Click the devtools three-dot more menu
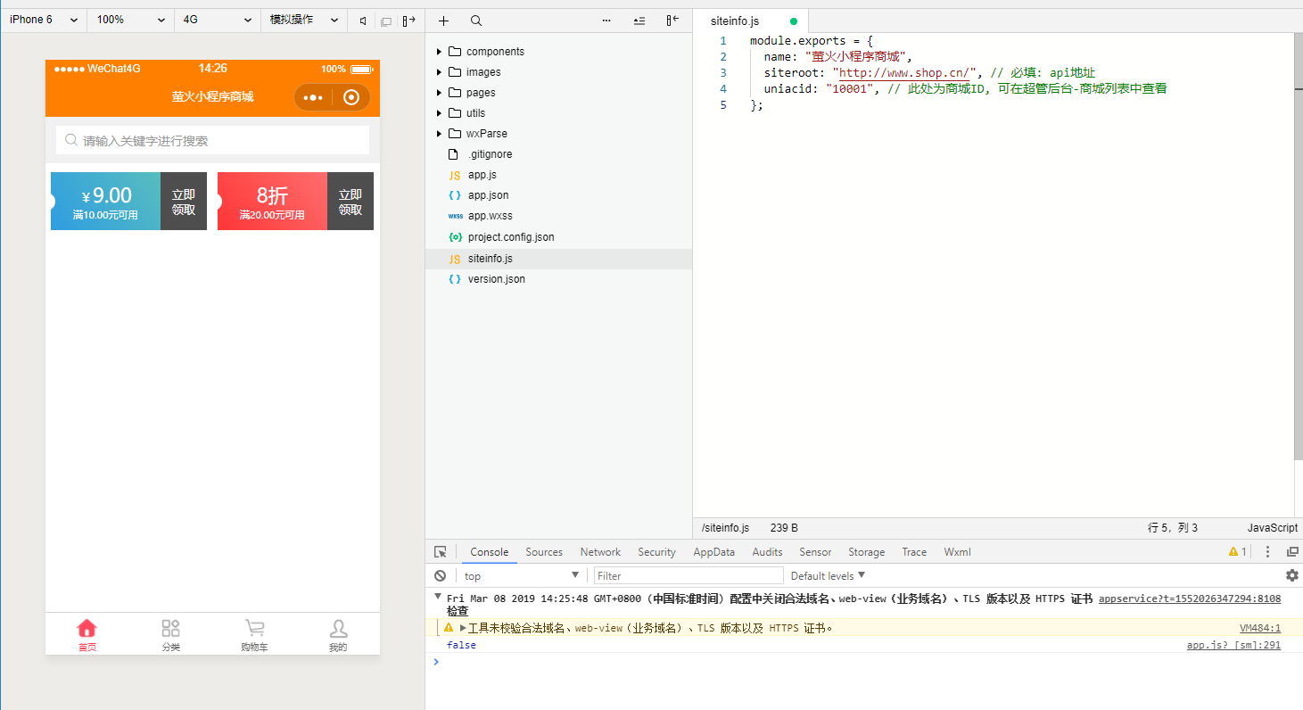The height and width of the screenshot is (710, 1303). pos(1267,552)
